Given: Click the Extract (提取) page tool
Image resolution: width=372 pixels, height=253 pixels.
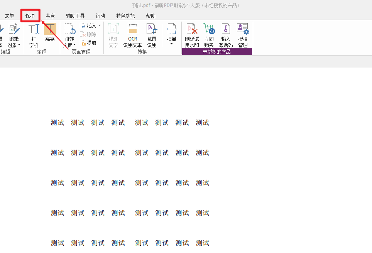Looking at the screenshot, I should [x=88, y=42].
